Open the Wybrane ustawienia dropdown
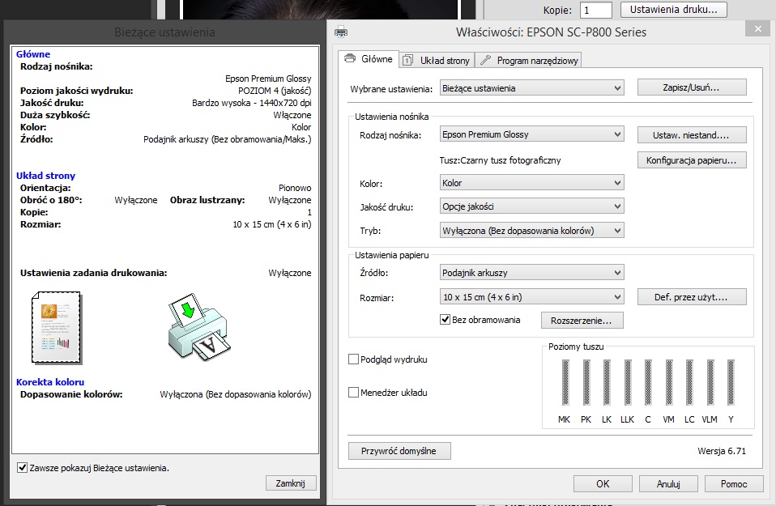776x506 pixels. 532,88
